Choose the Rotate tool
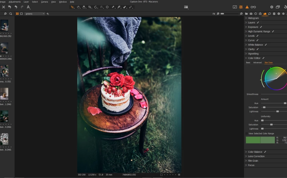This screenshot has width=287, height=178. 96,7
